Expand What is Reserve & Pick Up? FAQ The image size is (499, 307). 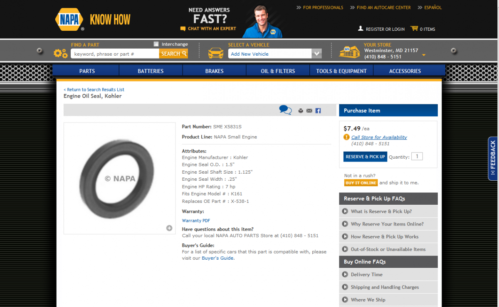coord(388,211)
